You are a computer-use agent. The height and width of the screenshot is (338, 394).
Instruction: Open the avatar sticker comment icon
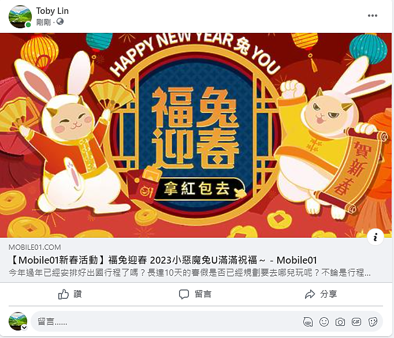[308, 322]
